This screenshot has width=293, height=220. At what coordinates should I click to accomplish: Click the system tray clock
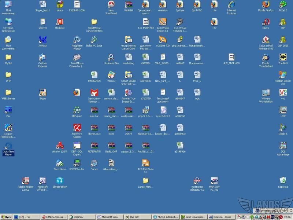pos(287,217)
